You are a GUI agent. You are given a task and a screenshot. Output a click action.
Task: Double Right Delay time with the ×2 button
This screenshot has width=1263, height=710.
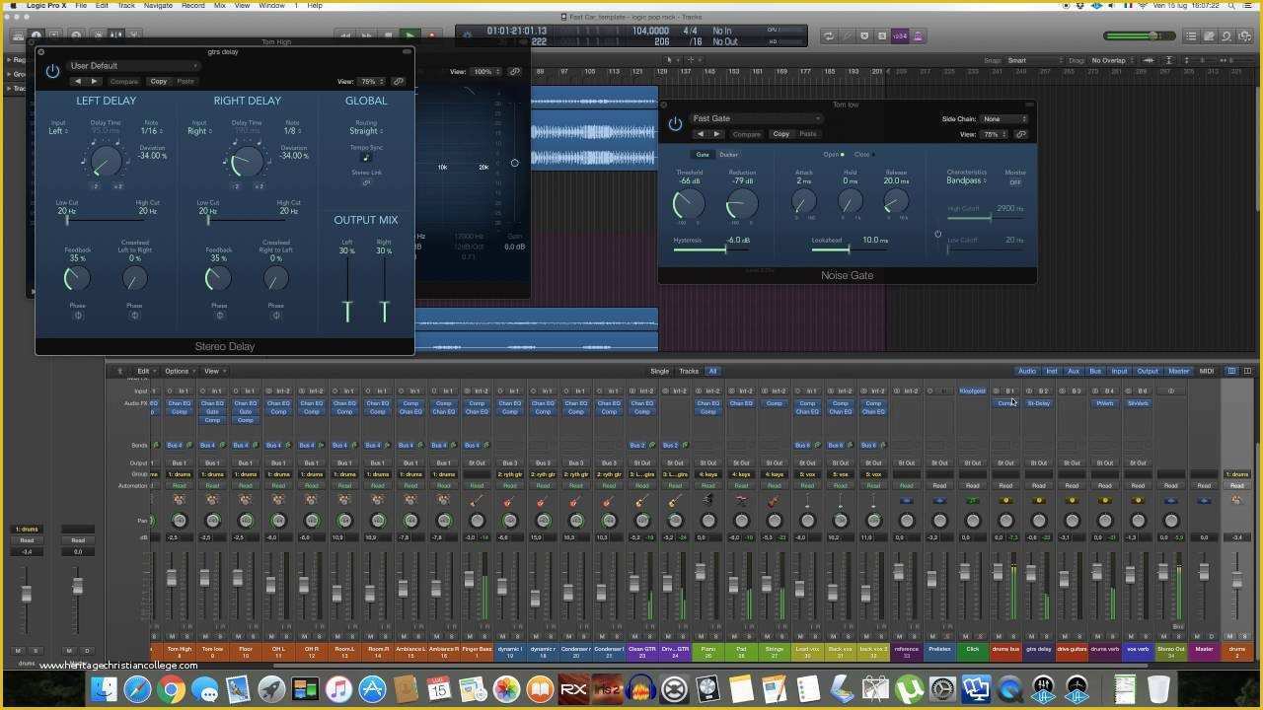[260, 186]
